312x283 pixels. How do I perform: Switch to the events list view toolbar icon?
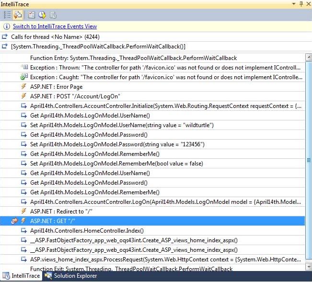click(x=7, y=15)
